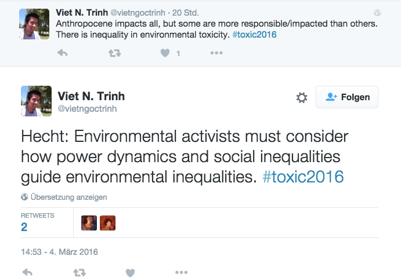Viewport: 401px width, 278px height.
Task: Open first retweeter's avatar
Action: click(89, 223)
